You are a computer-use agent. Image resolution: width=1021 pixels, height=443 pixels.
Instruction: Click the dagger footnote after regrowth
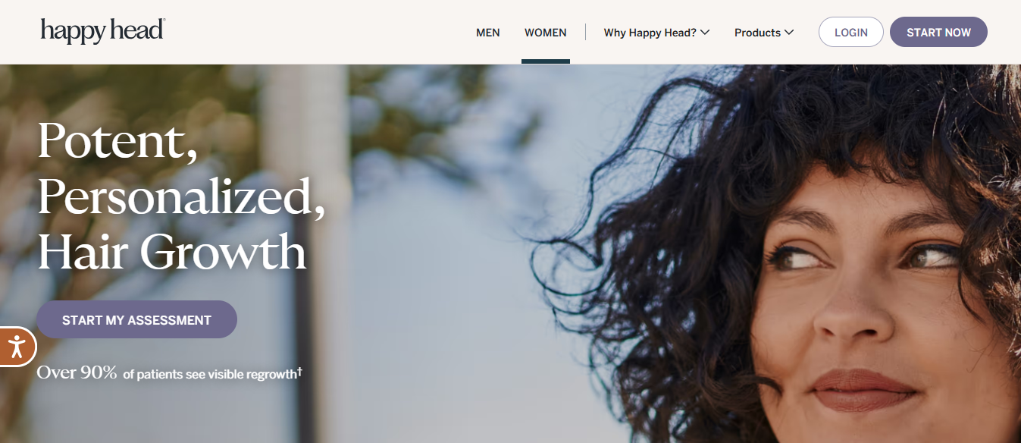pyautogui.click(x=299, y=372)
